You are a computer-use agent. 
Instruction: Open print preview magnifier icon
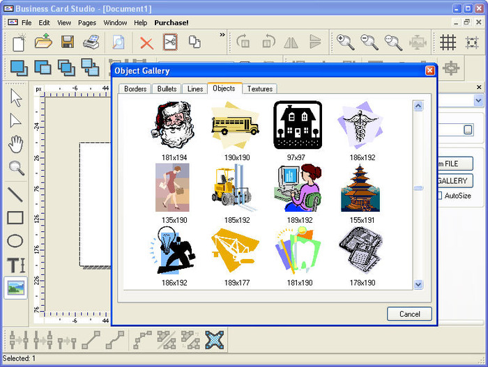(119, 42)
